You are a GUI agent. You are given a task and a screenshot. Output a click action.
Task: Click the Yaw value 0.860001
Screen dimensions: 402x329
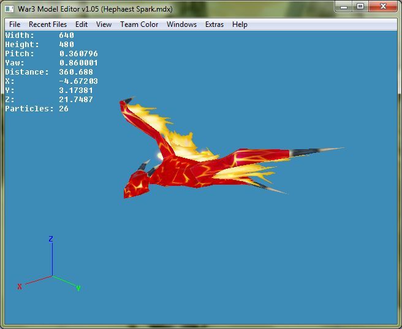click(x=78, y=63)
